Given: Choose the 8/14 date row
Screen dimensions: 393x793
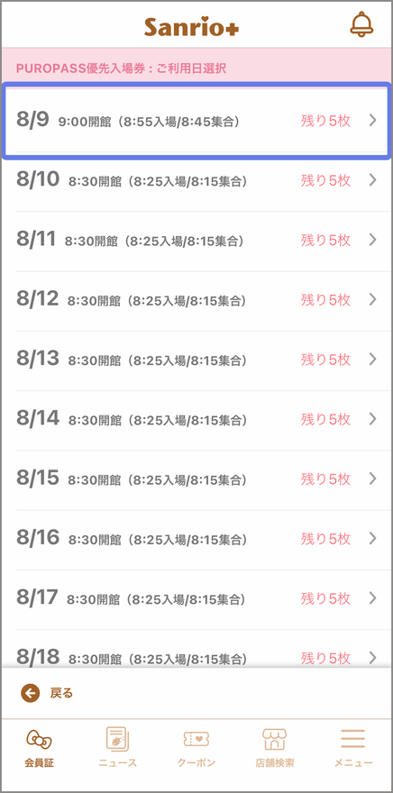Looking at the screenshot, I should pos(196,419).
